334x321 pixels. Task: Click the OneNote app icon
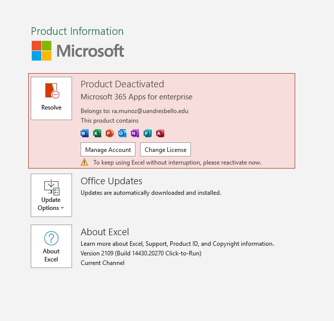[x=135, y=134]
